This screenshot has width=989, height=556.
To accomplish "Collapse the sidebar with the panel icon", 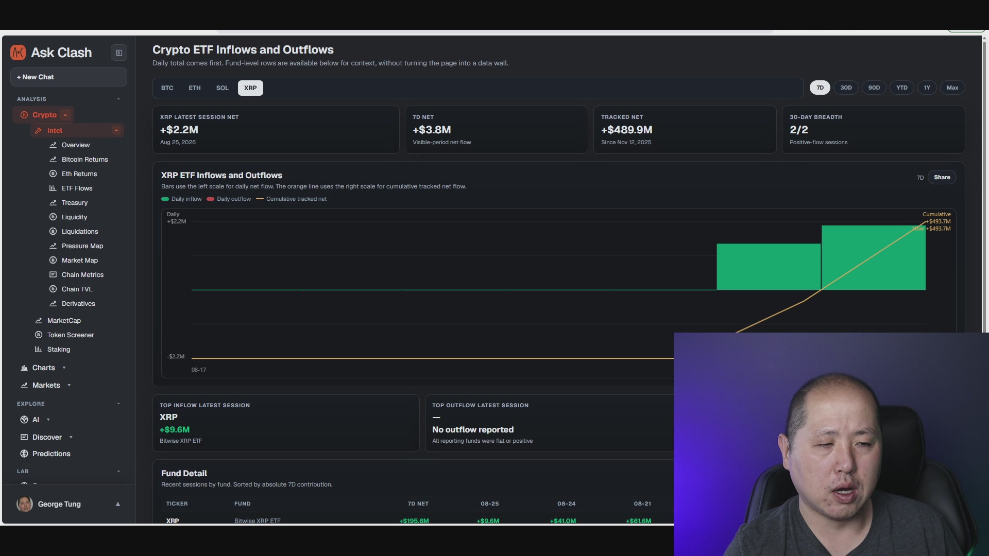I will 119,53.
